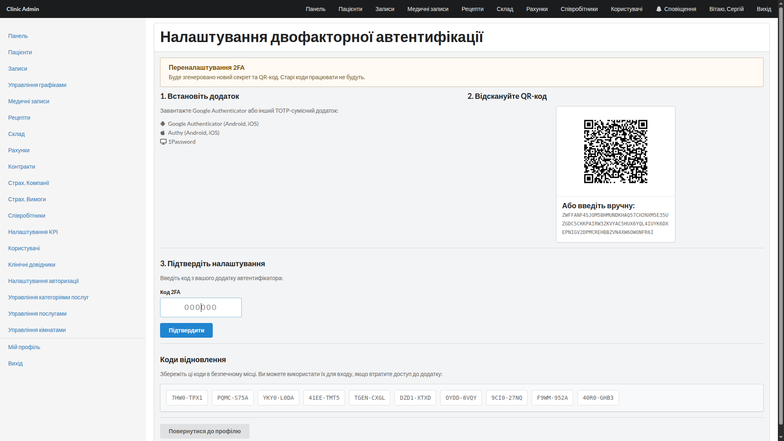Click the Android icon beside Google Authenticator
This screenshot has height=441, width=784.
coord(163,124)
